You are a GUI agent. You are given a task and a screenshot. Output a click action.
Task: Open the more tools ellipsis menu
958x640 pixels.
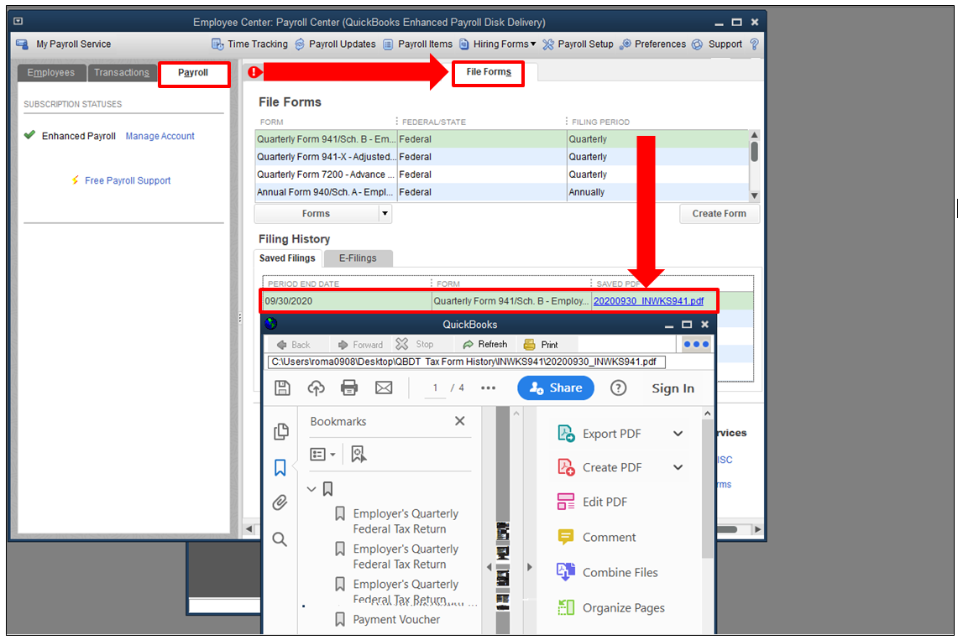pyautogui.click(x=488, y=388)
